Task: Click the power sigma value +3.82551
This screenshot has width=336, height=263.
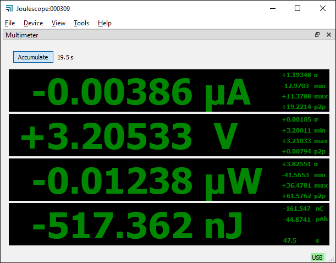Action: coord(296,164)
